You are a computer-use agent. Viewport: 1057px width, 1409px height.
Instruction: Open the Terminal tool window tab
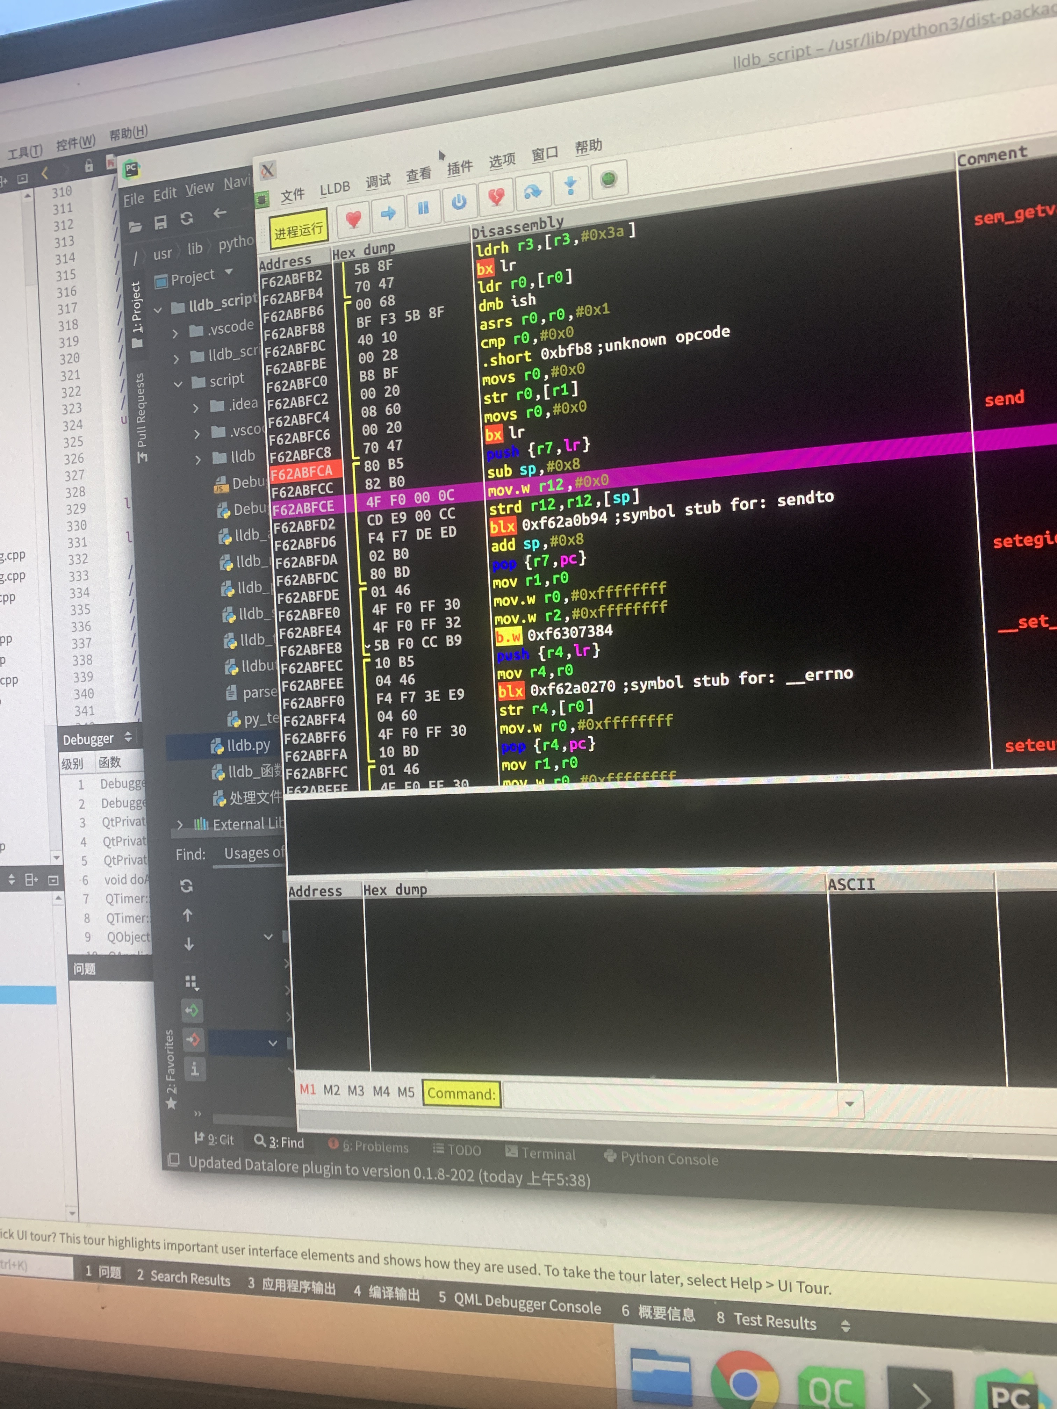[540, 1153]
